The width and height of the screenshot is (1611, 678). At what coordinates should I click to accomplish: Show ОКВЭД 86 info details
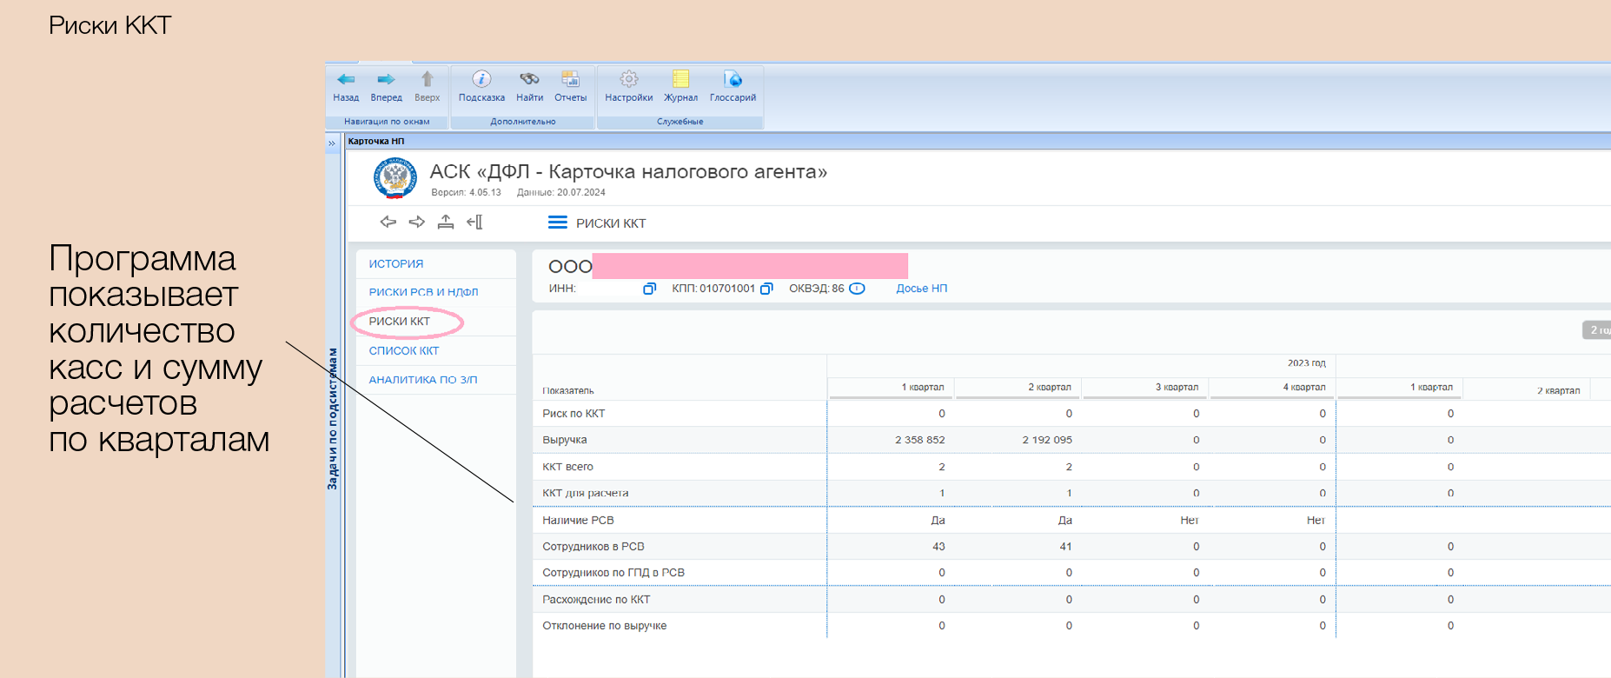[x=857, y=289]
